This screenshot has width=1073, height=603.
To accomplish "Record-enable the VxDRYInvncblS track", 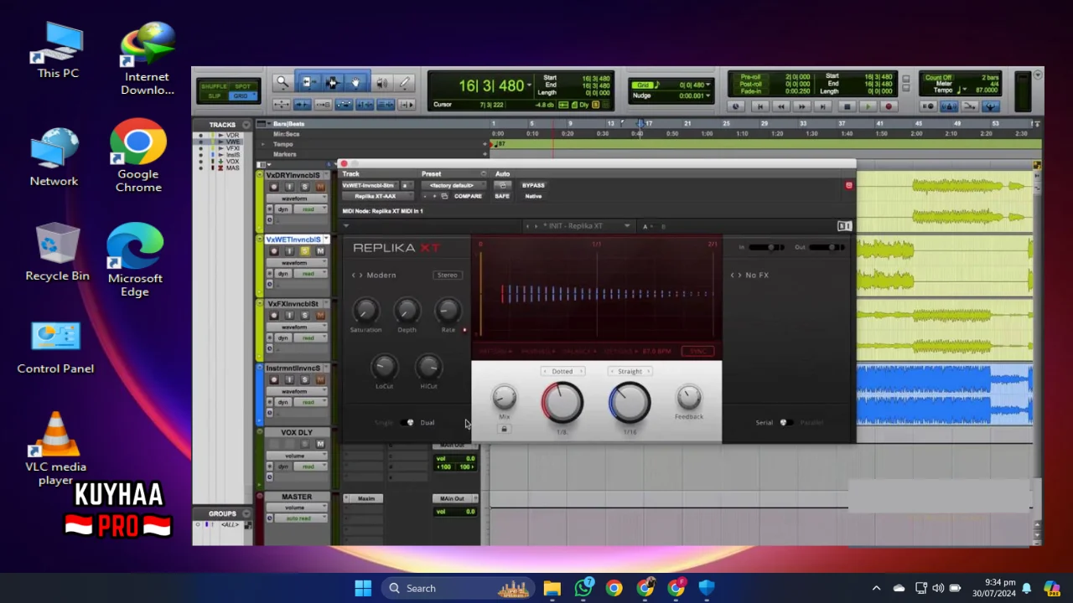I will pos(273,187).
